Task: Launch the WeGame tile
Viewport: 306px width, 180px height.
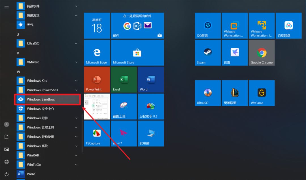Action: tap(262, 93)
